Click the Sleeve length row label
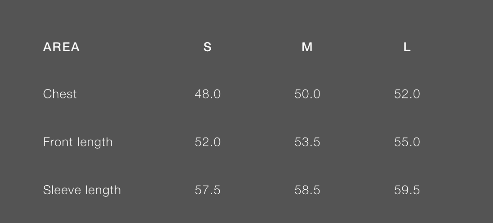The height and width of the screenshot is (223, 493). click(x=82, y=190)
